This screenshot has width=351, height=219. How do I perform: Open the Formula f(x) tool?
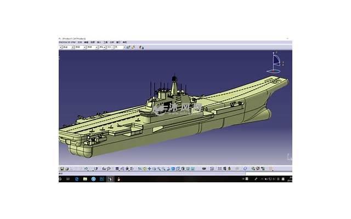click(x=104, y=169)
